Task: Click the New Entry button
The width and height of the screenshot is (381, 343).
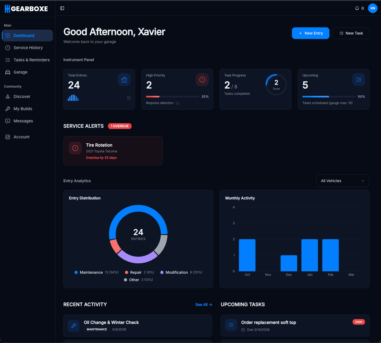Action: (311, 33)
